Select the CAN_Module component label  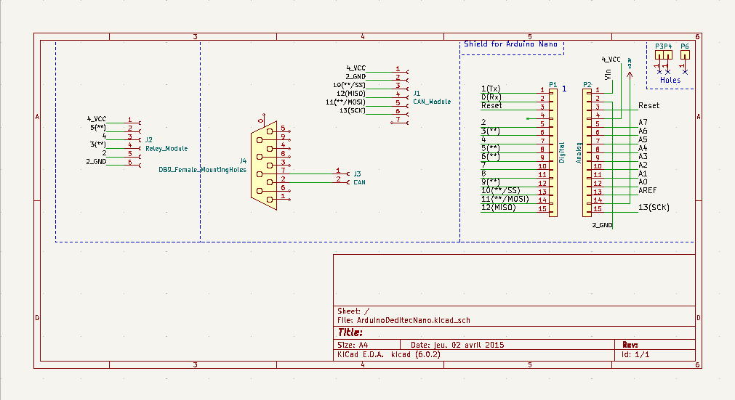(x=432, y=102)
